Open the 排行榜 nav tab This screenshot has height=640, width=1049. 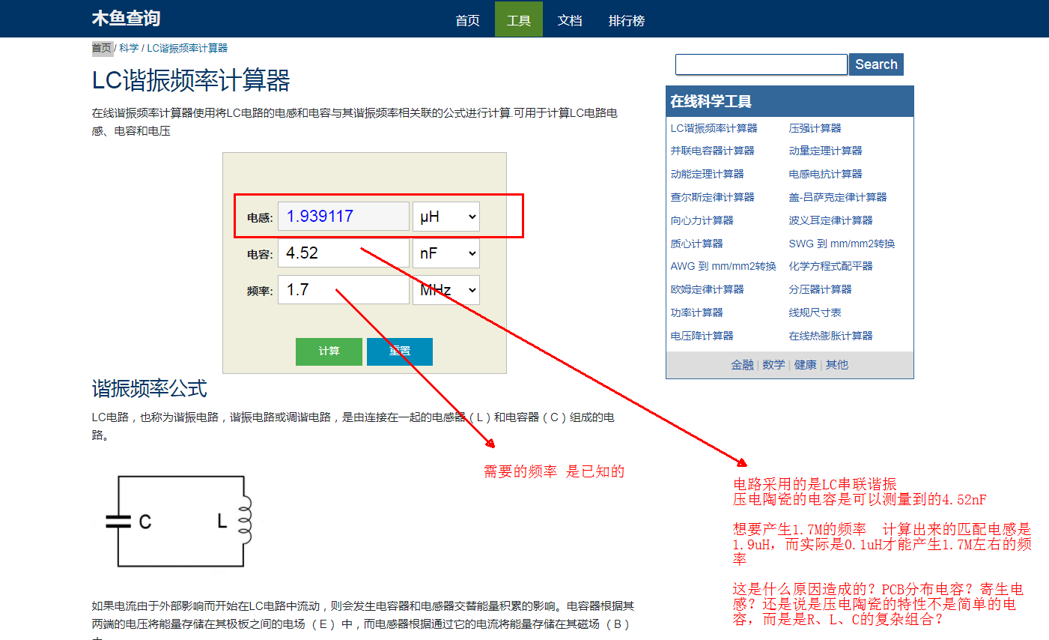pyautogui.click(x=627, y=20)
